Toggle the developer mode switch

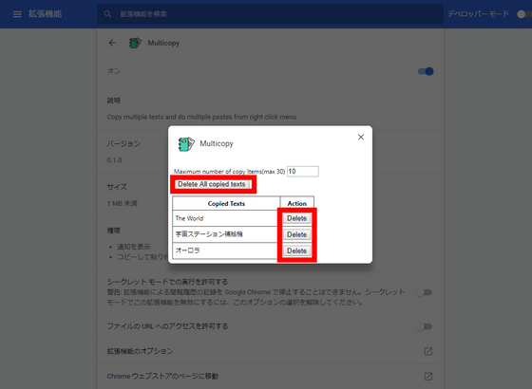(x=523, y=14)
